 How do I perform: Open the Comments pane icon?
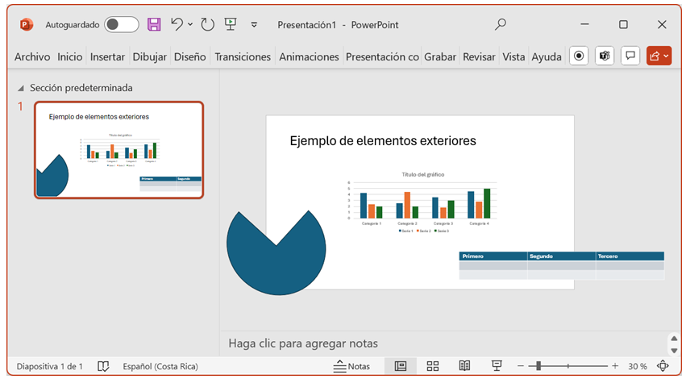click(x=630, y=56)
